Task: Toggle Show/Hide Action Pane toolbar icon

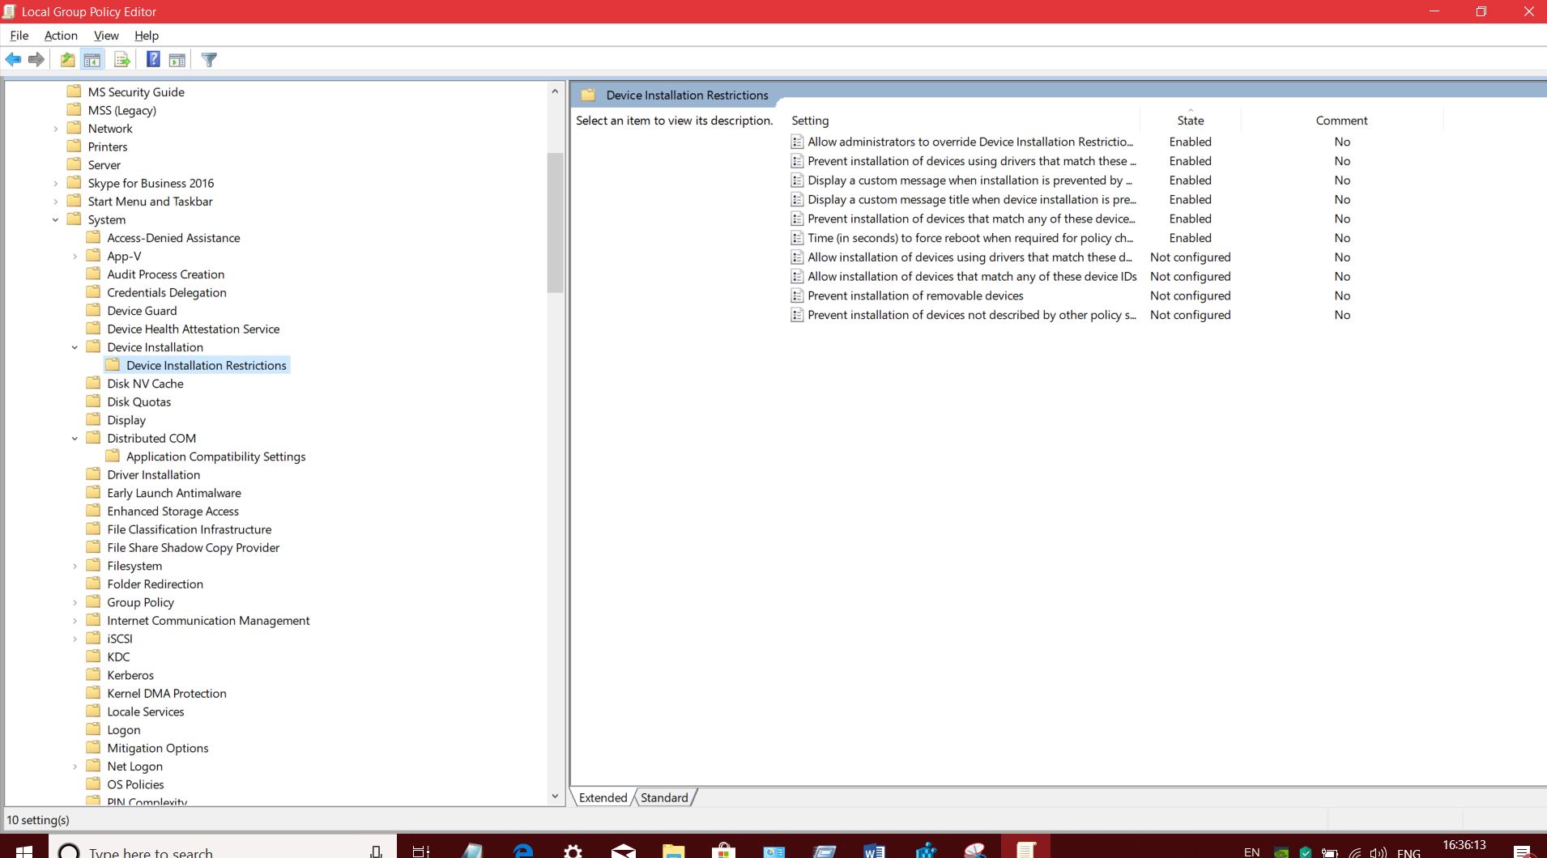Action: [177, 60]
